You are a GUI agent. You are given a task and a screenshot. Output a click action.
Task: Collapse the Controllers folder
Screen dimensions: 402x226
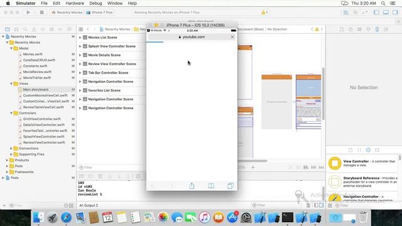(11, 113)
